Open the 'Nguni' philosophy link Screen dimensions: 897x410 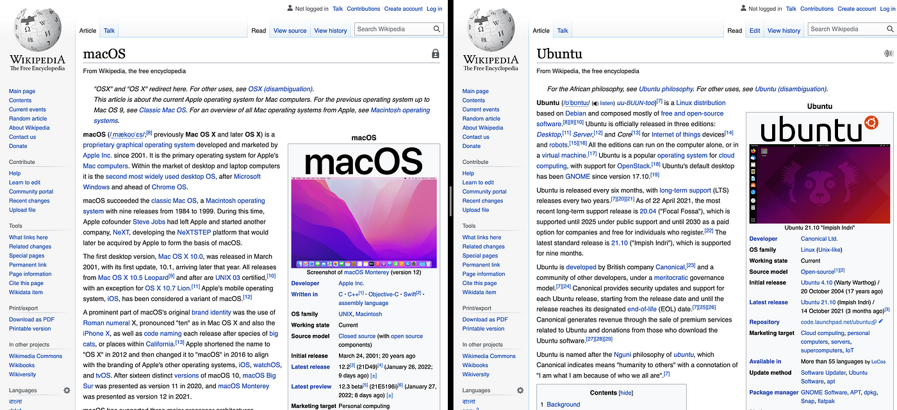(x=623, y=354)
